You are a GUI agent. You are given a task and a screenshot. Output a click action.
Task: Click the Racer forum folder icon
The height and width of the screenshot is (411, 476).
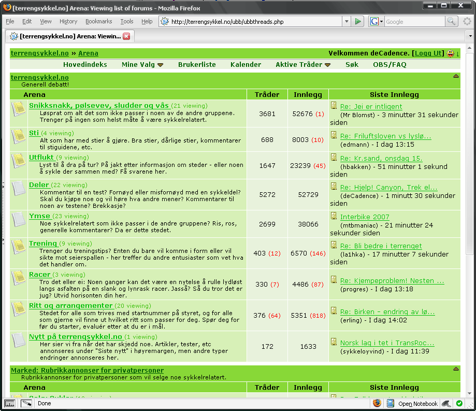19,278
